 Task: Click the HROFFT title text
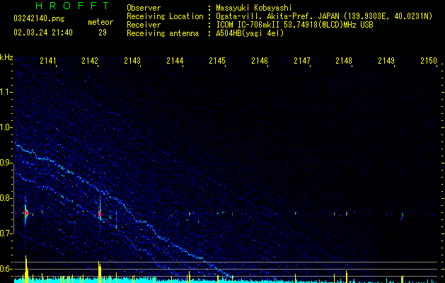(72, 6)
